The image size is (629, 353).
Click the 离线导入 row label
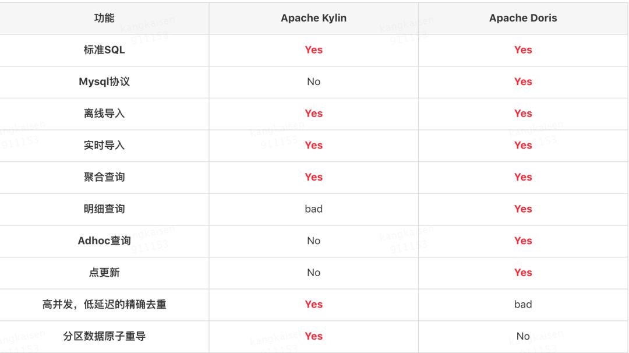pos(104,114)
